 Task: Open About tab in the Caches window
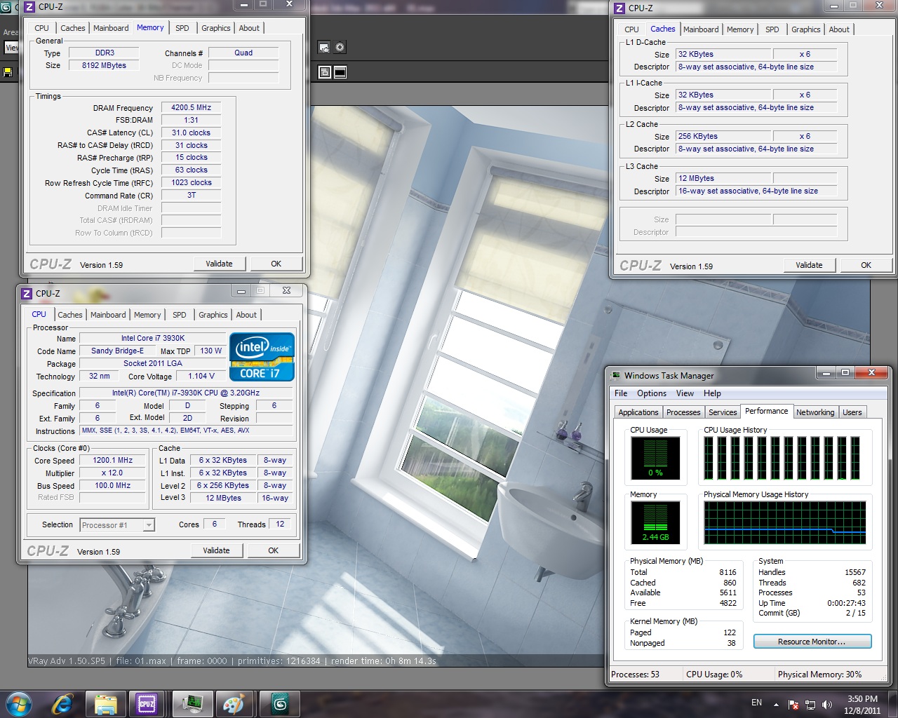[x=839, y=29]
